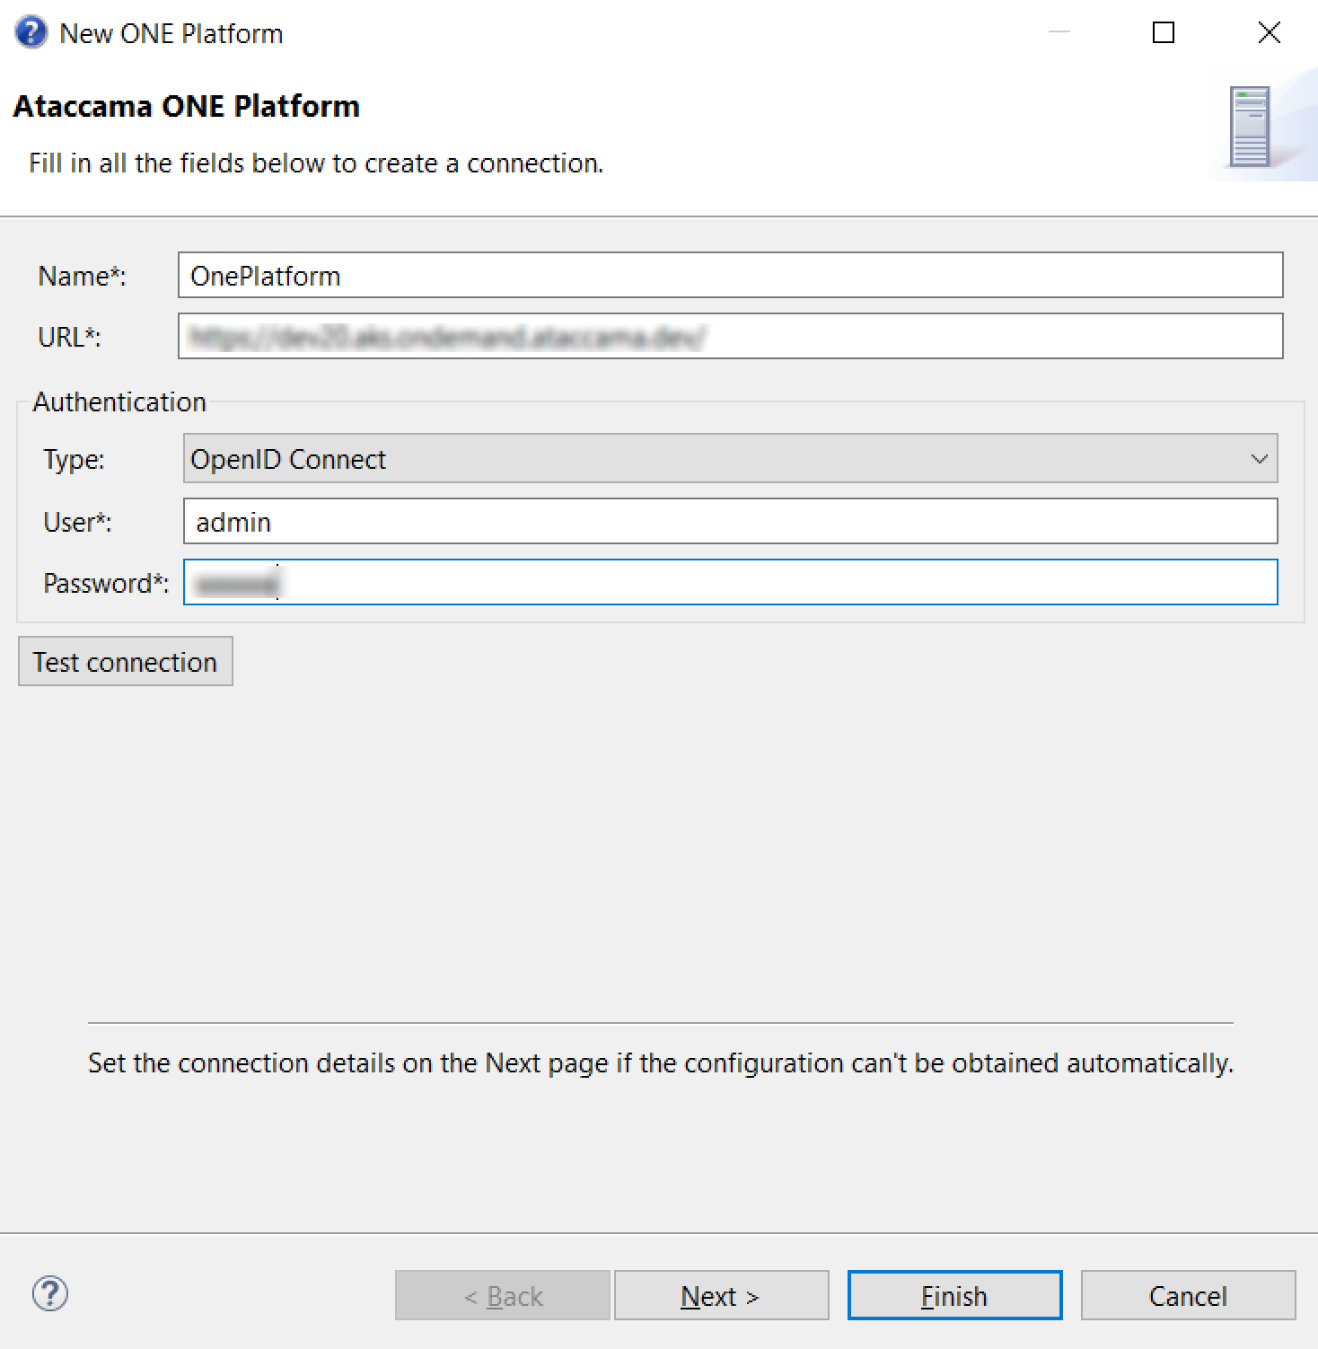Cancel the connection setup
The image size is (1318, 1349).
click(x=1188, y=1296)
